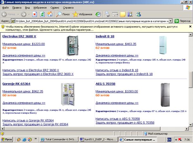The height and width of the screenshot is (143, 193).
Task: Open the Файл menu
Action: [x=5, y=7]
